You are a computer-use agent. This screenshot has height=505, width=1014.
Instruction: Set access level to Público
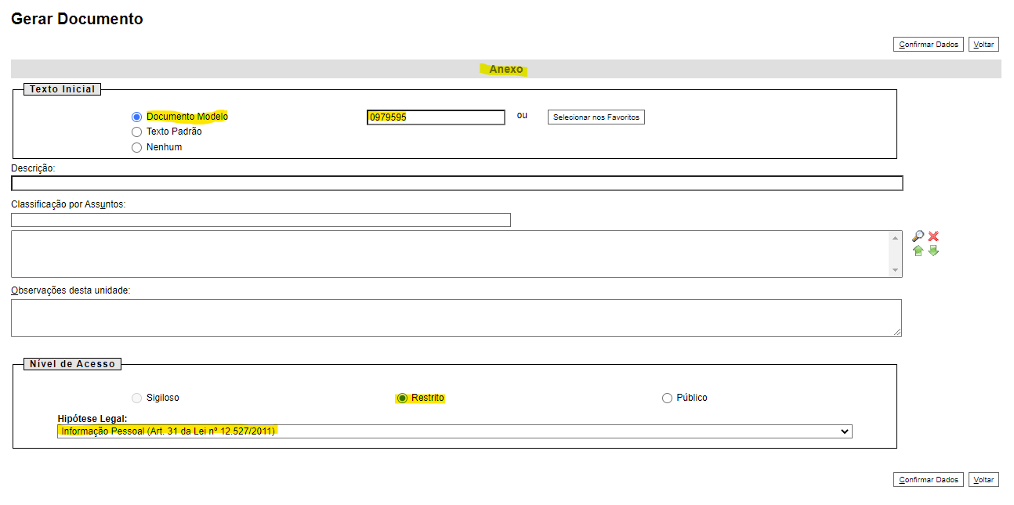pos(667,399)
